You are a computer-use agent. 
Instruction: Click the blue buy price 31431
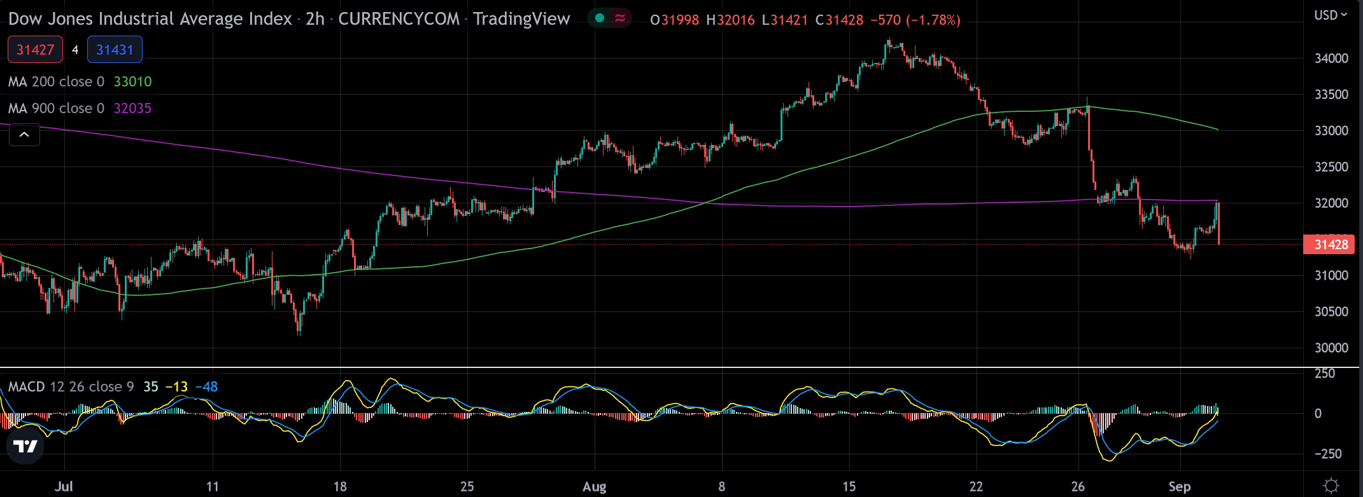click(x=115, y=50)
